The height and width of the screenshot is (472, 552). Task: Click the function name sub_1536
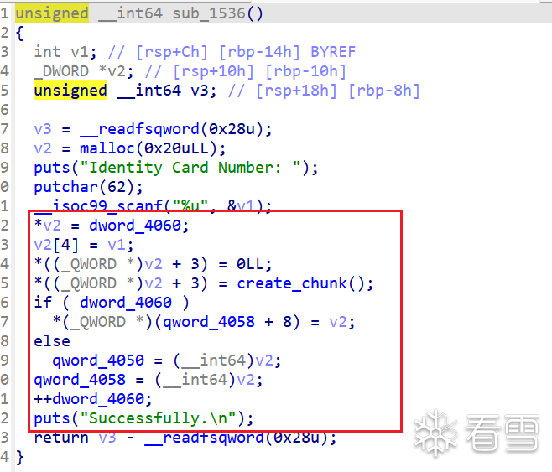tap(209, 13)
